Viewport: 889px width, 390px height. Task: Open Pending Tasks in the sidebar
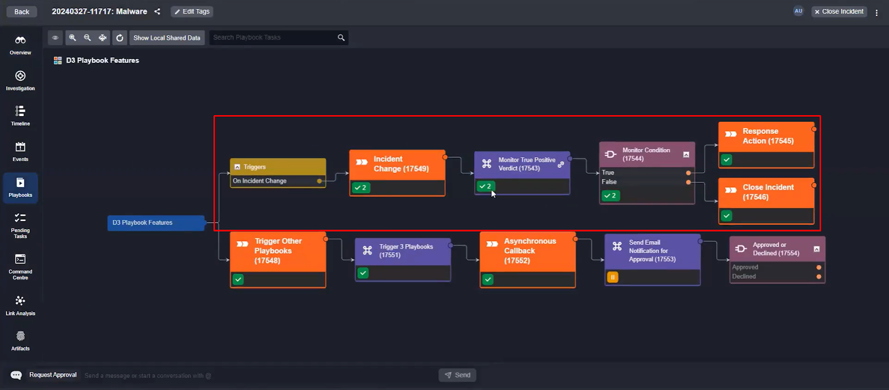(x=21, y=225)
